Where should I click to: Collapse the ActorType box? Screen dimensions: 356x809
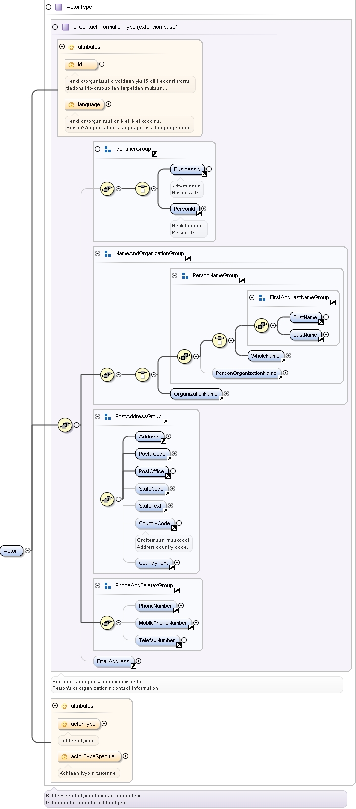tap(48, 7)
